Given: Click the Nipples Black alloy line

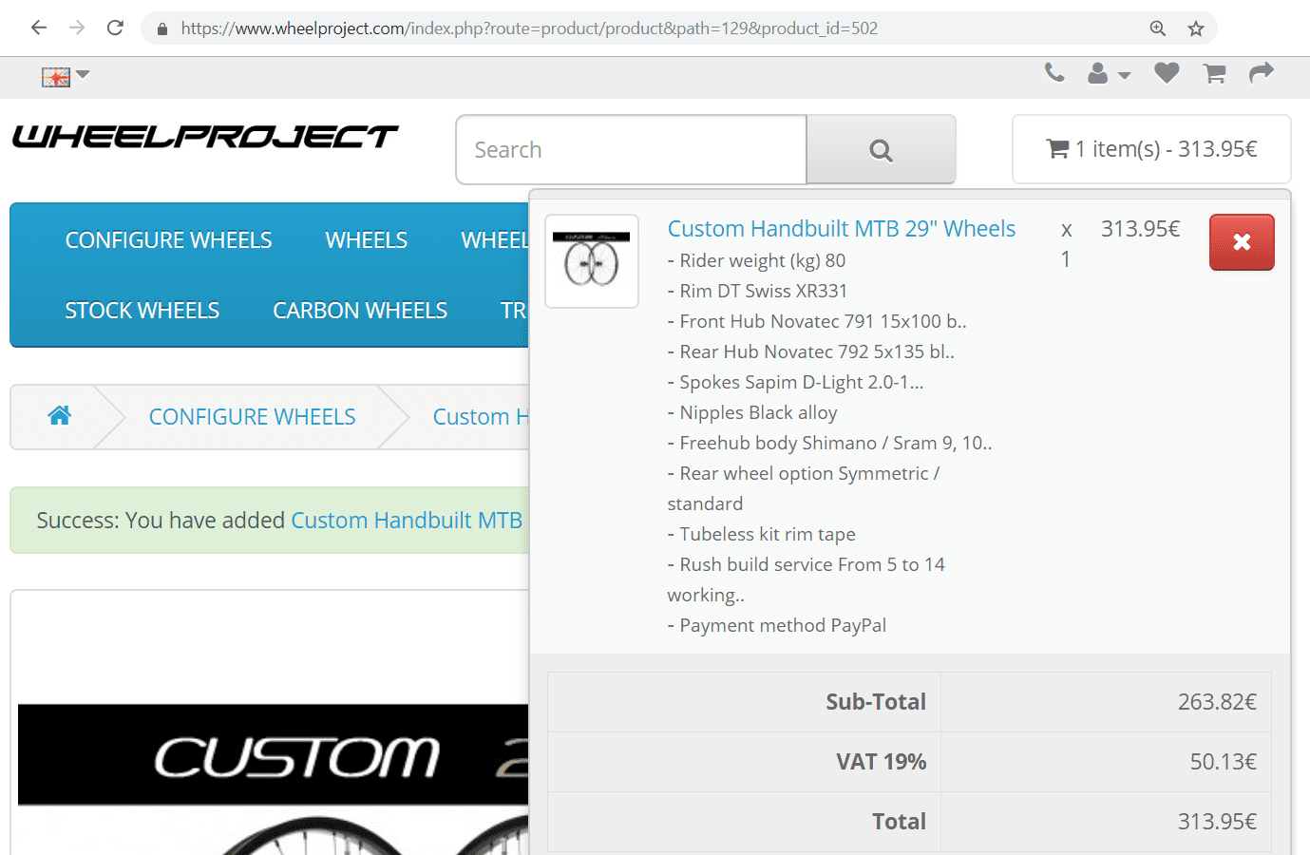Looking at the screenshot, I should tap(752, 412).
